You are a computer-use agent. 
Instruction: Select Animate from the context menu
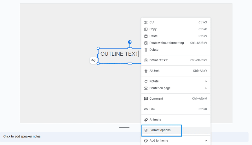[176, 120]
